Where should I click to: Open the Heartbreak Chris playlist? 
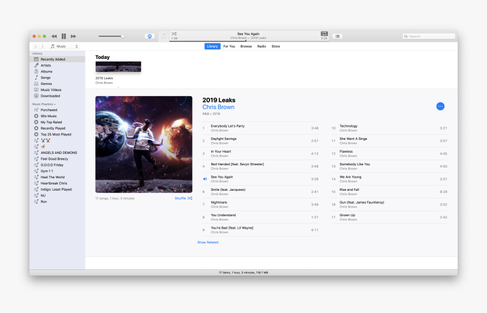pos(57,183)
